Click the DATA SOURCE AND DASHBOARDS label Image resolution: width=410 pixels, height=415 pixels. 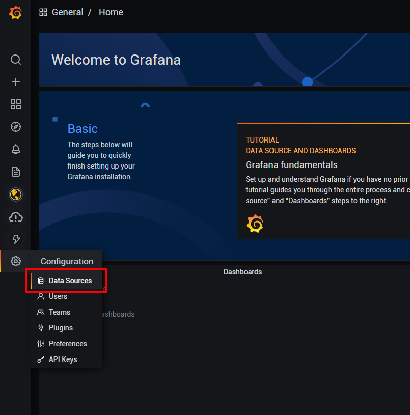tap(300, 151)
